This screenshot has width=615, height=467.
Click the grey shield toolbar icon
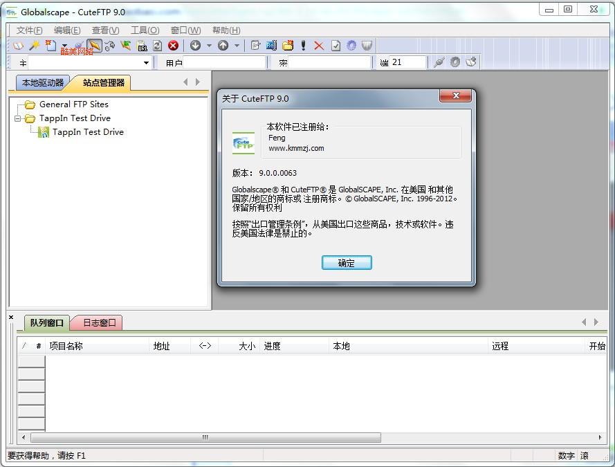pos(367,46)
